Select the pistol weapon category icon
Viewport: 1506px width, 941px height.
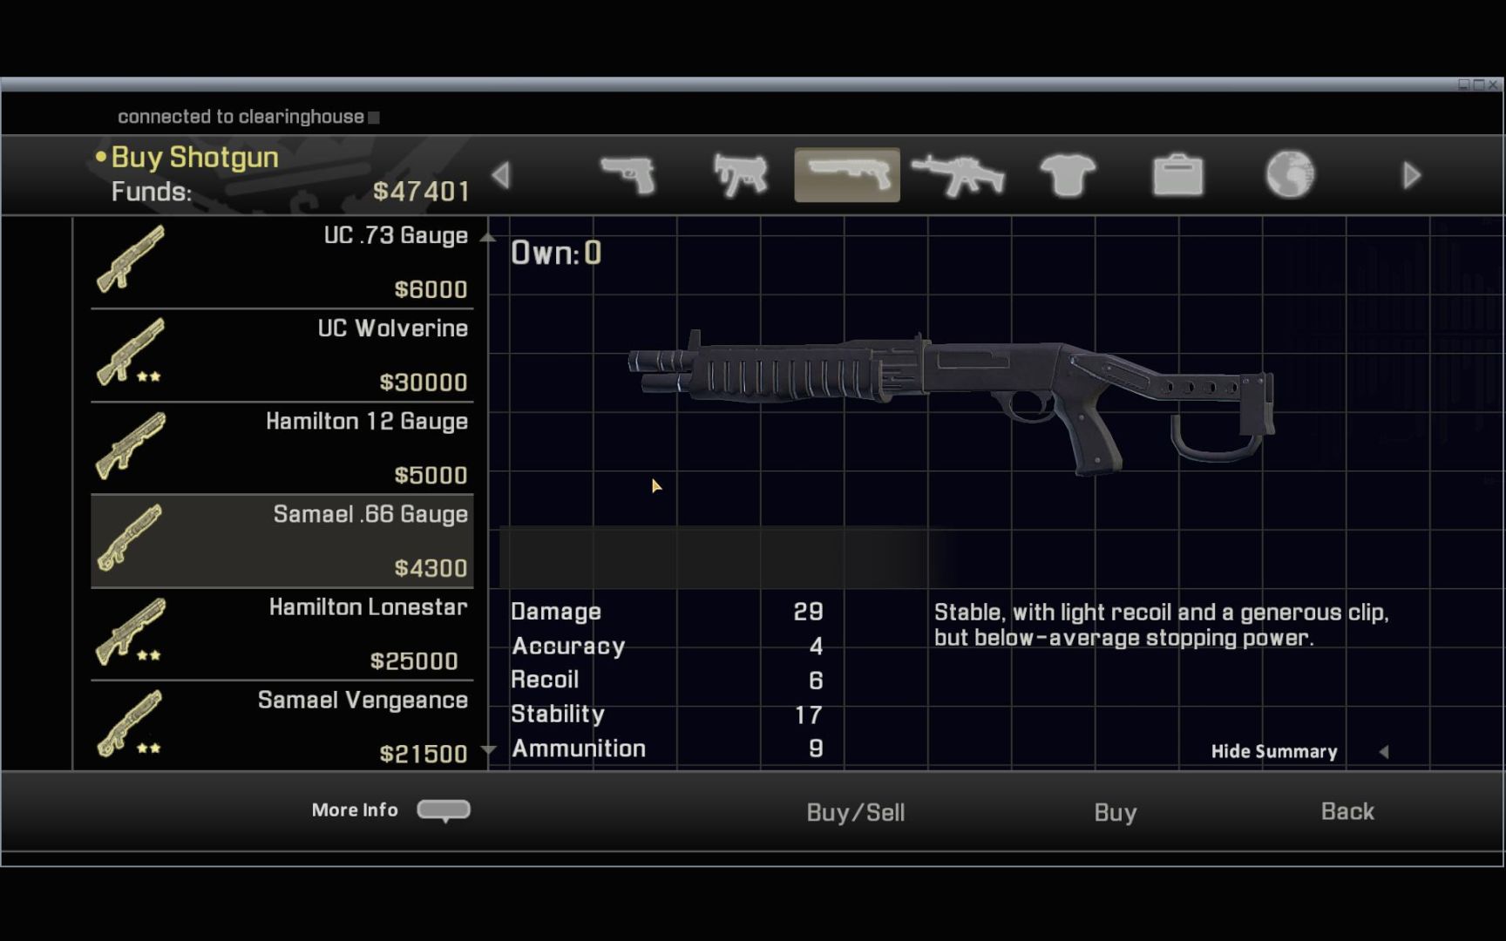[x=628, y=175]
